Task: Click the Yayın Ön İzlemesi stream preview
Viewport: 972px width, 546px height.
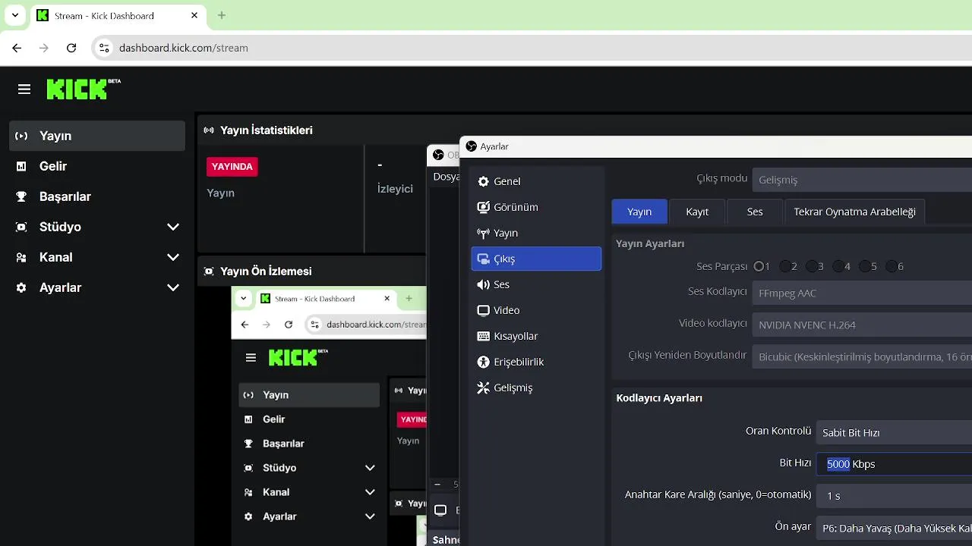Action: click(328, 416)
